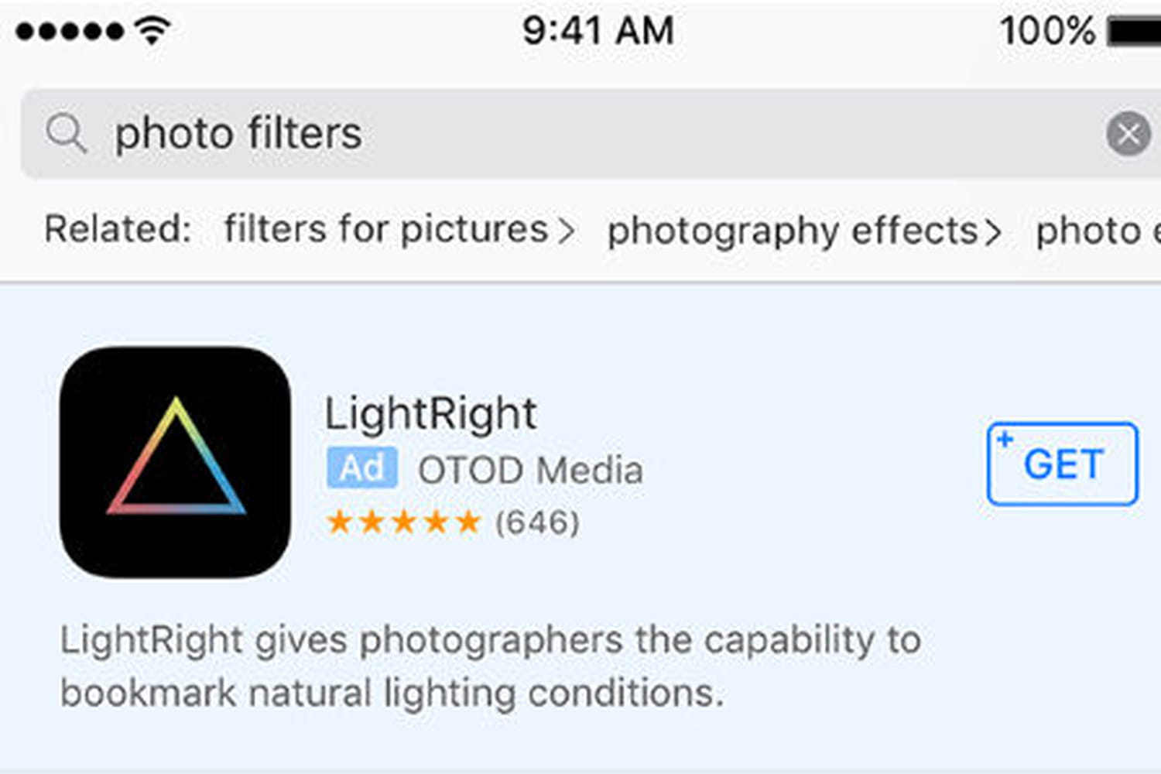Open the LightRight app icon
Image resolution: width=1161 pixels, height=774 pixels.
[176, 462]
